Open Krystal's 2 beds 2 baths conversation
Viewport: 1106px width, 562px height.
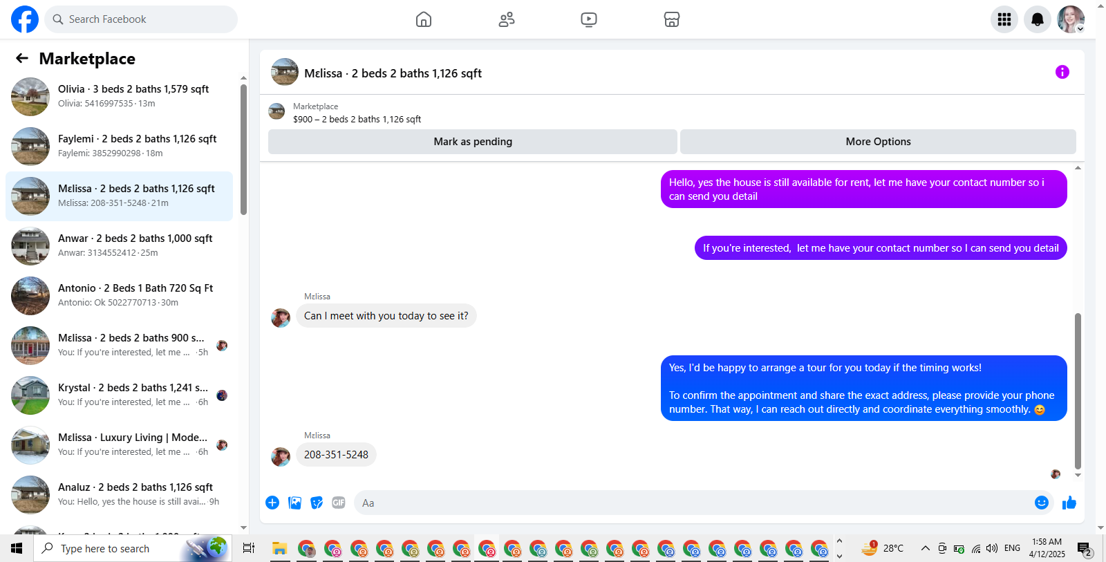(119, 395)
